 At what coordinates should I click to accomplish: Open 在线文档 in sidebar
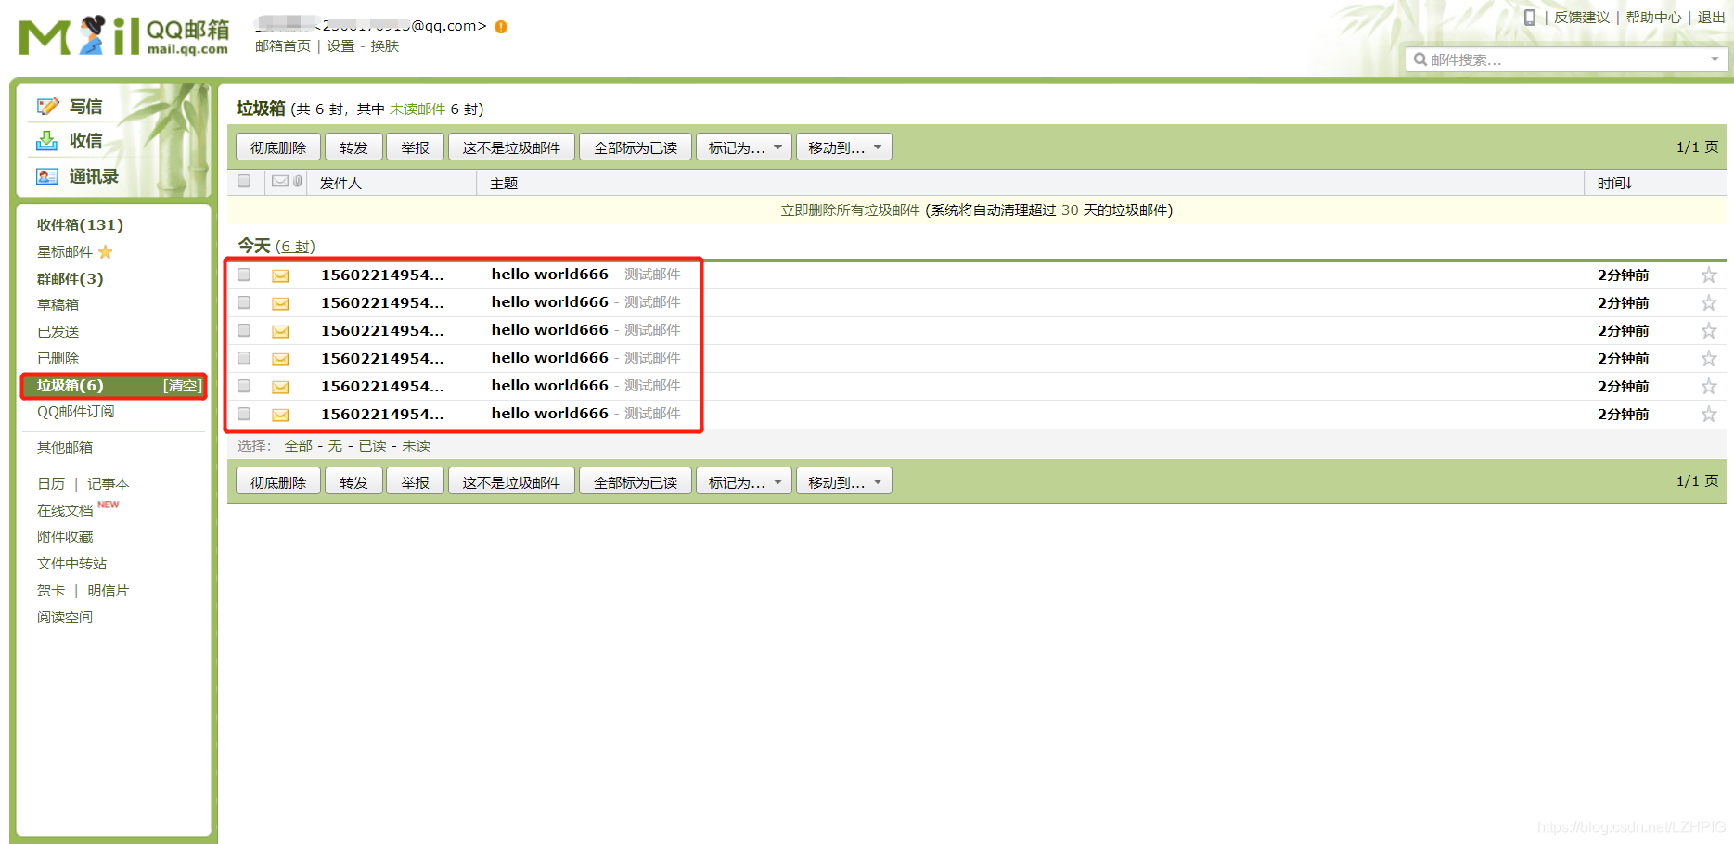coord(65,510)
